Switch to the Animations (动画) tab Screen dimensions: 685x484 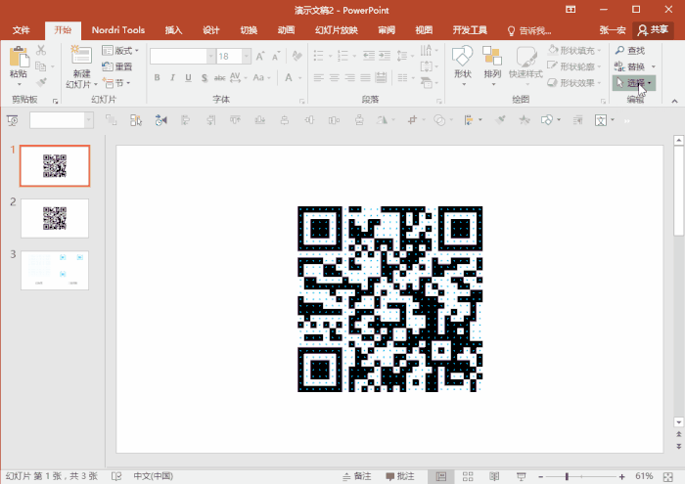coord(286,30)
